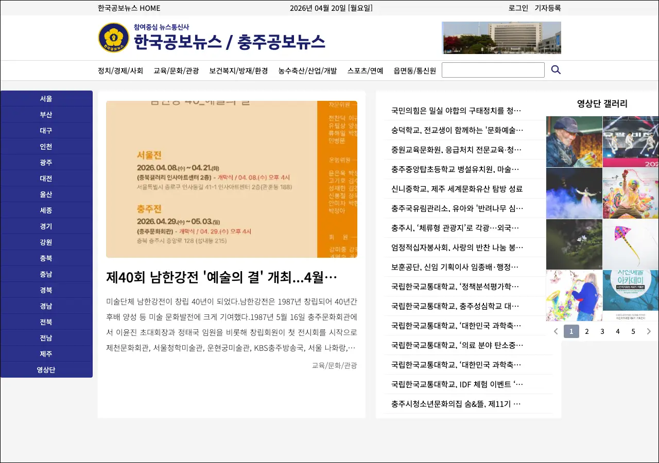
Task: Open gallery photo of saxophone player
Action: click(574, 296)
